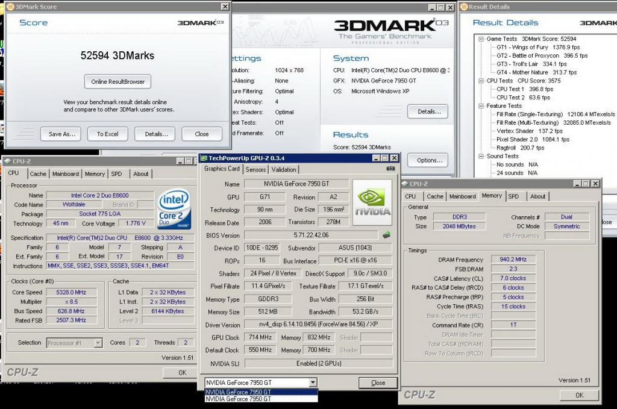Open About tab in the CPU-Z processor window
The image size is (617, 409).
141,174
